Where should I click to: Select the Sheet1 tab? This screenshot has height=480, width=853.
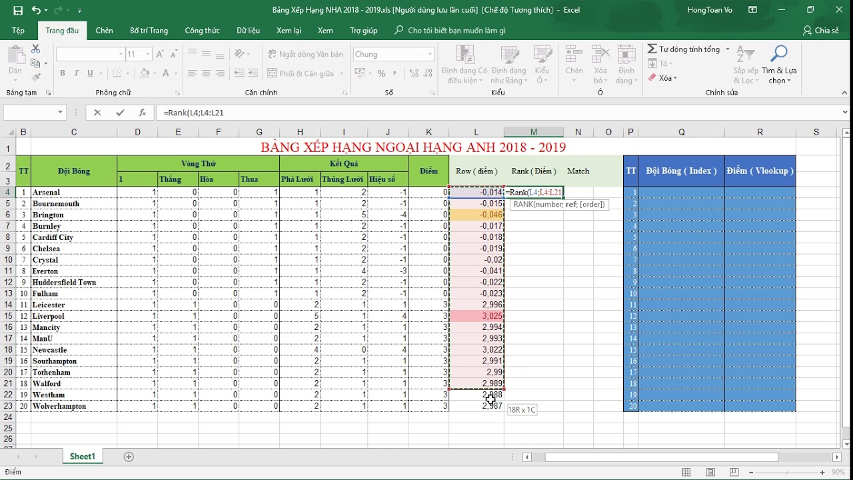(83, 457)
